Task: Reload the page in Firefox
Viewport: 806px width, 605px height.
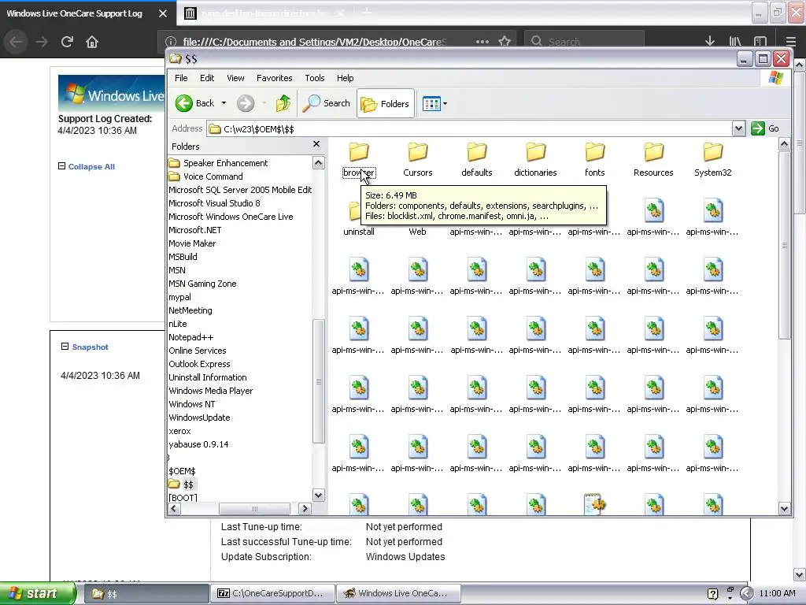Action: point(67,42)
